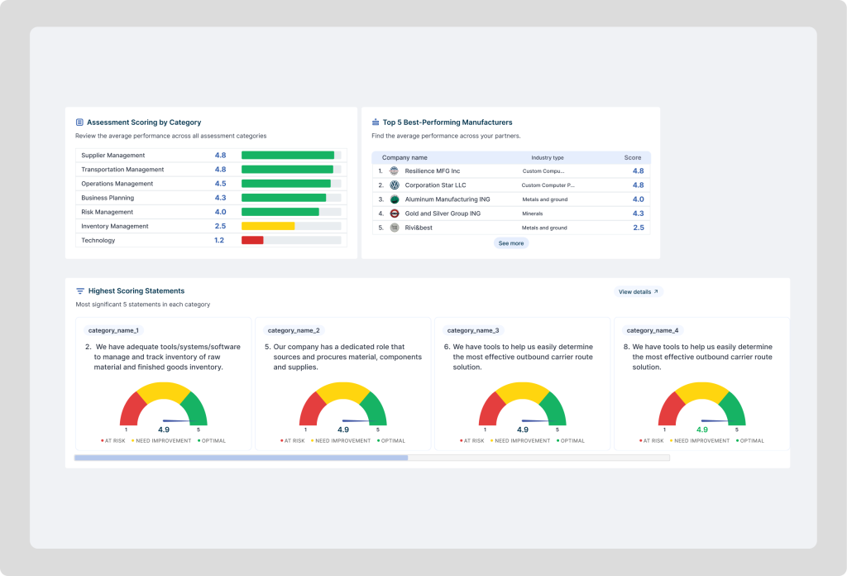Click the Gold and Silver Group ING logo

[395, 214]
